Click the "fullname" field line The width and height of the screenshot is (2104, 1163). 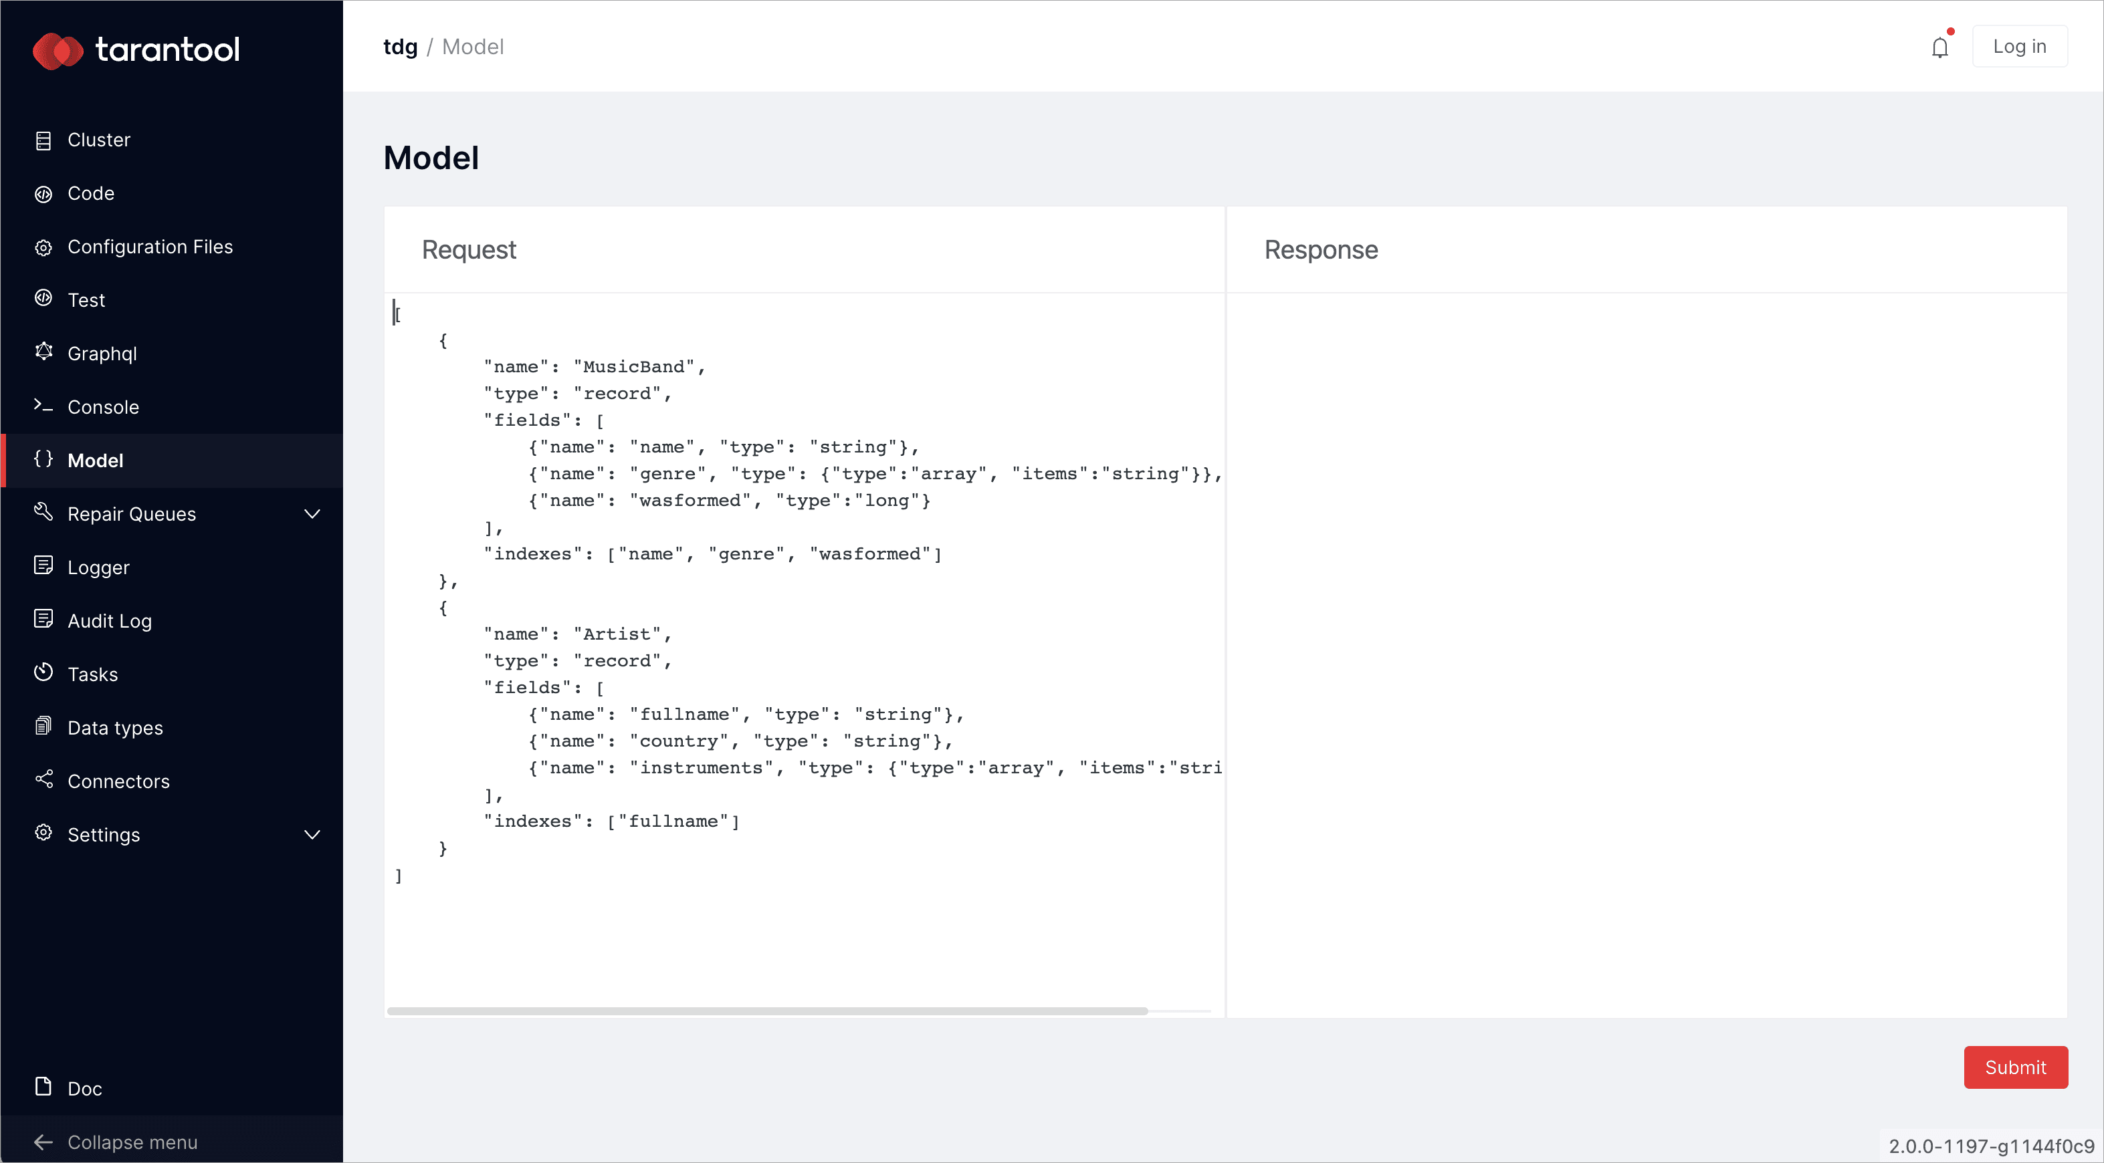click(x=746, y=715)
